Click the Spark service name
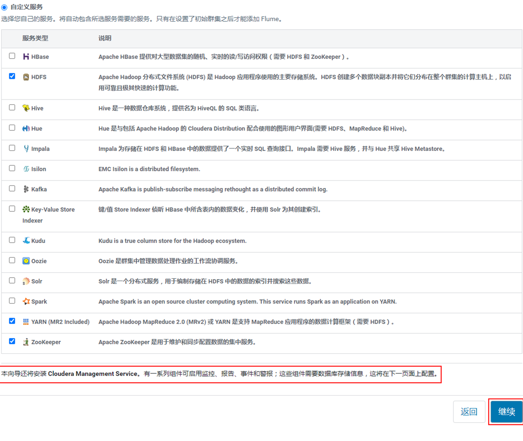 pyautogui.click(x=39, y=302)
